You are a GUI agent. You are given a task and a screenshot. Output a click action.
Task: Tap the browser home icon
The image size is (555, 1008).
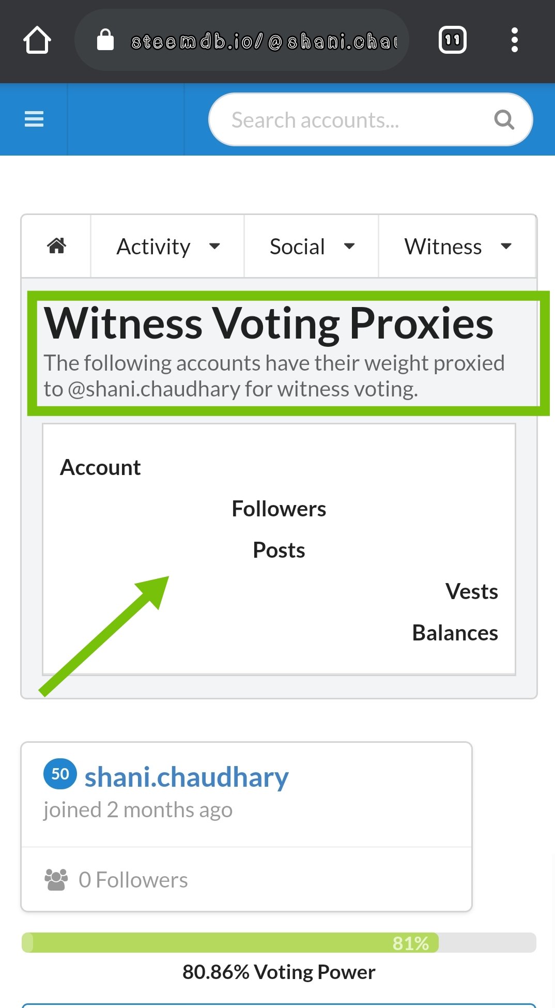click(37, 40)
